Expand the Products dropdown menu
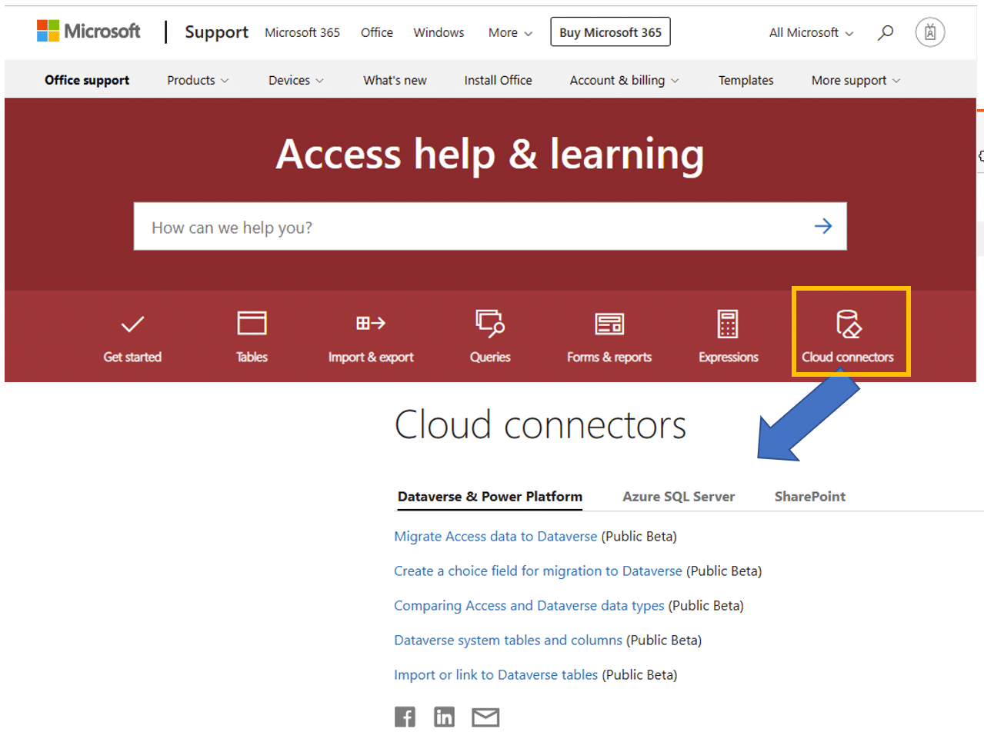 point(198,80)
